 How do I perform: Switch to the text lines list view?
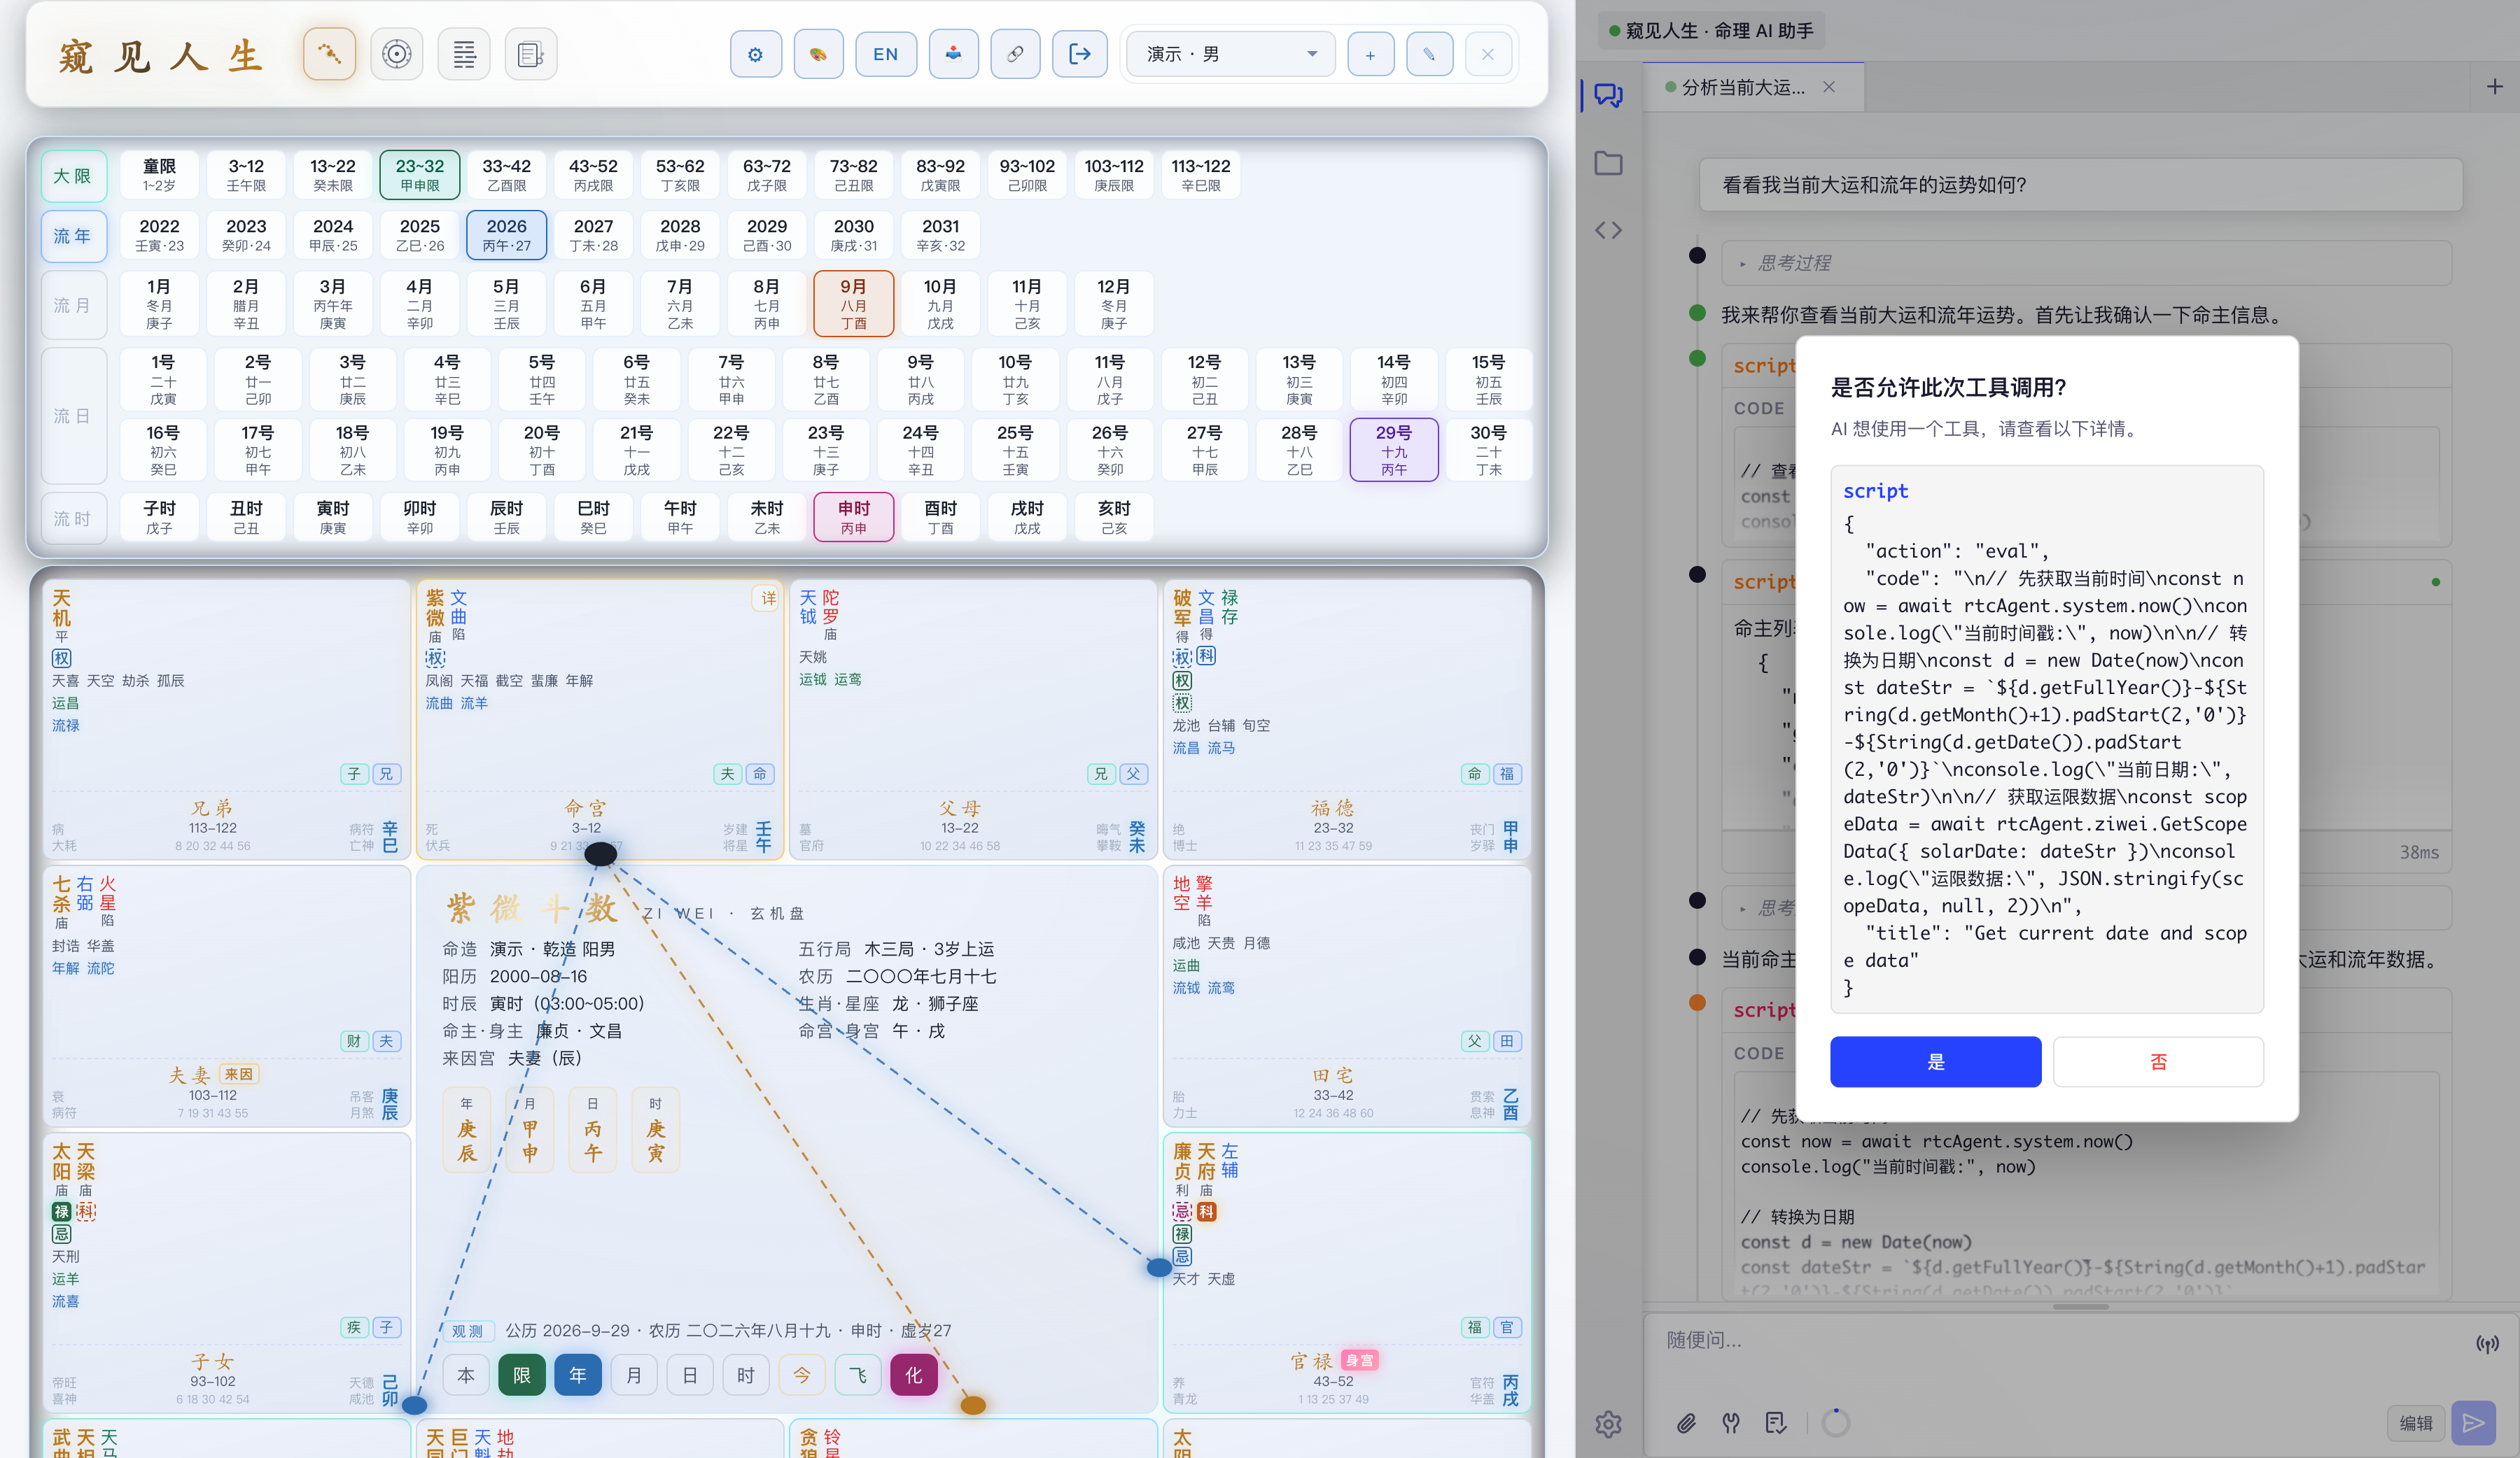pos(464,54)
